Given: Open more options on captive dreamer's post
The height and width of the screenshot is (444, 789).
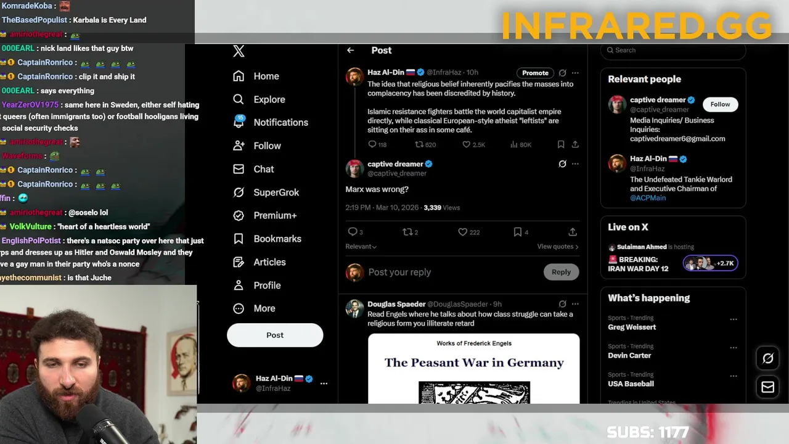Looking at the screenshot, I should (x=575, y=164).
